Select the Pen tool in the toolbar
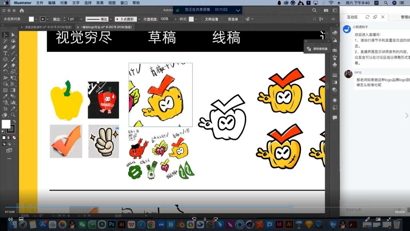 5,47
